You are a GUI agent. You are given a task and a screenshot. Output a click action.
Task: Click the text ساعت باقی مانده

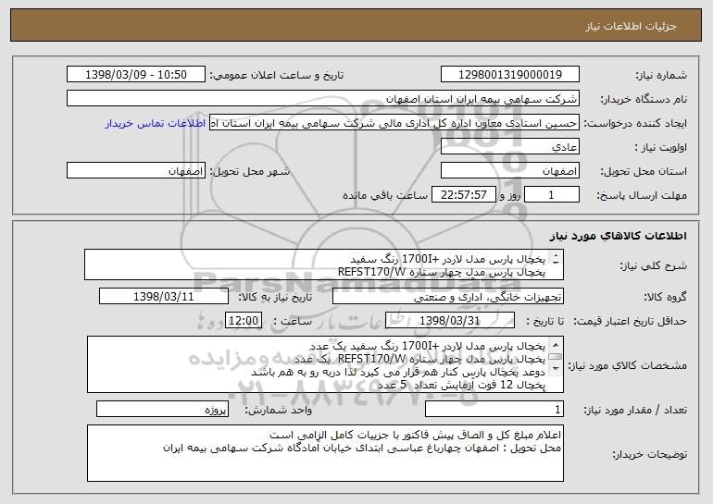pos(384,195)
